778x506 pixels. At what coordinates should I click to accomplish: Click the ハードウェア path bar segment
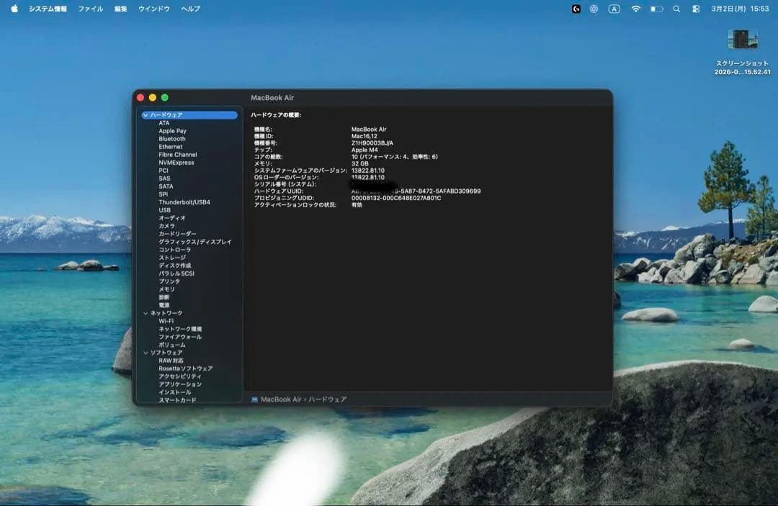point(328,399)
